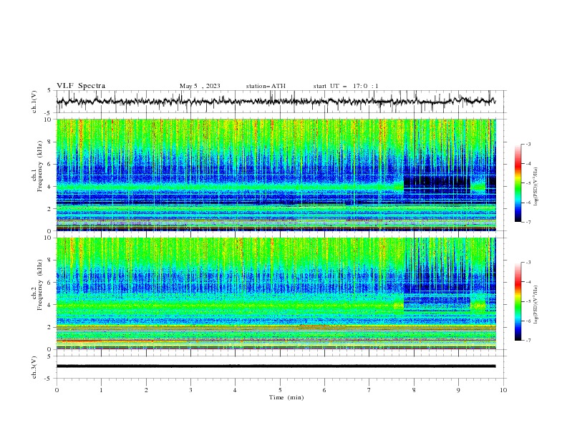
Task: Click the time axis tick label "10"
Action: [x=503, y=390]
